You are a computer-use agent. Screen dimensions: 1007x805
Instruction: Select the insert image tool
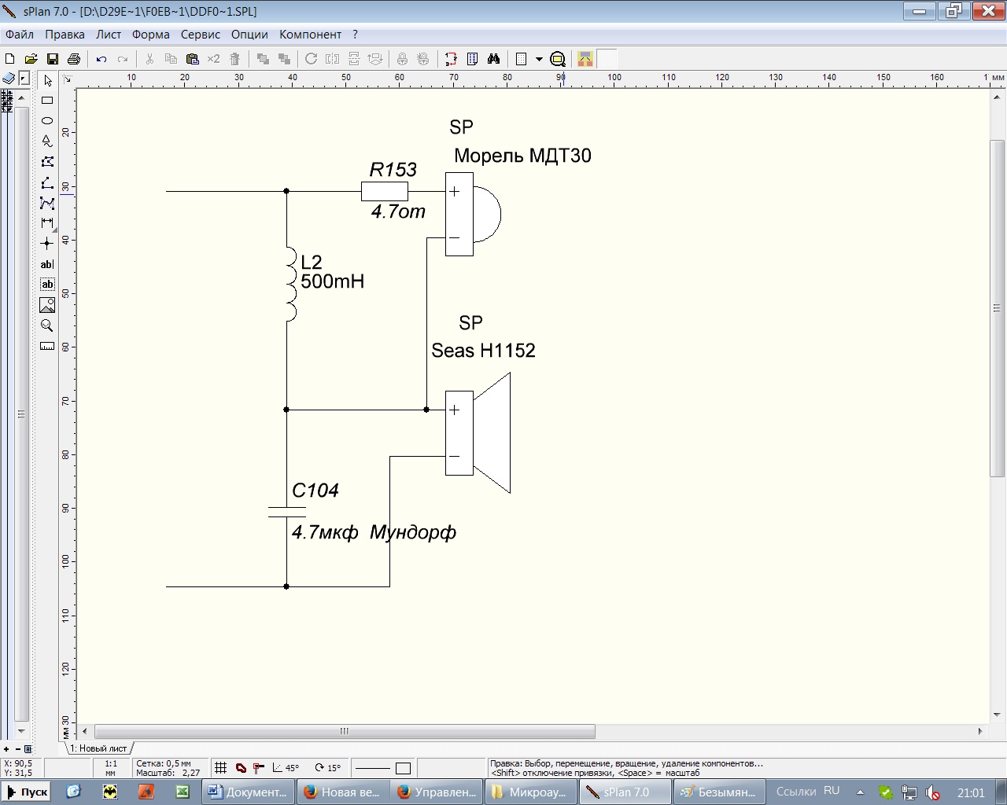click(x=47, y=305)
